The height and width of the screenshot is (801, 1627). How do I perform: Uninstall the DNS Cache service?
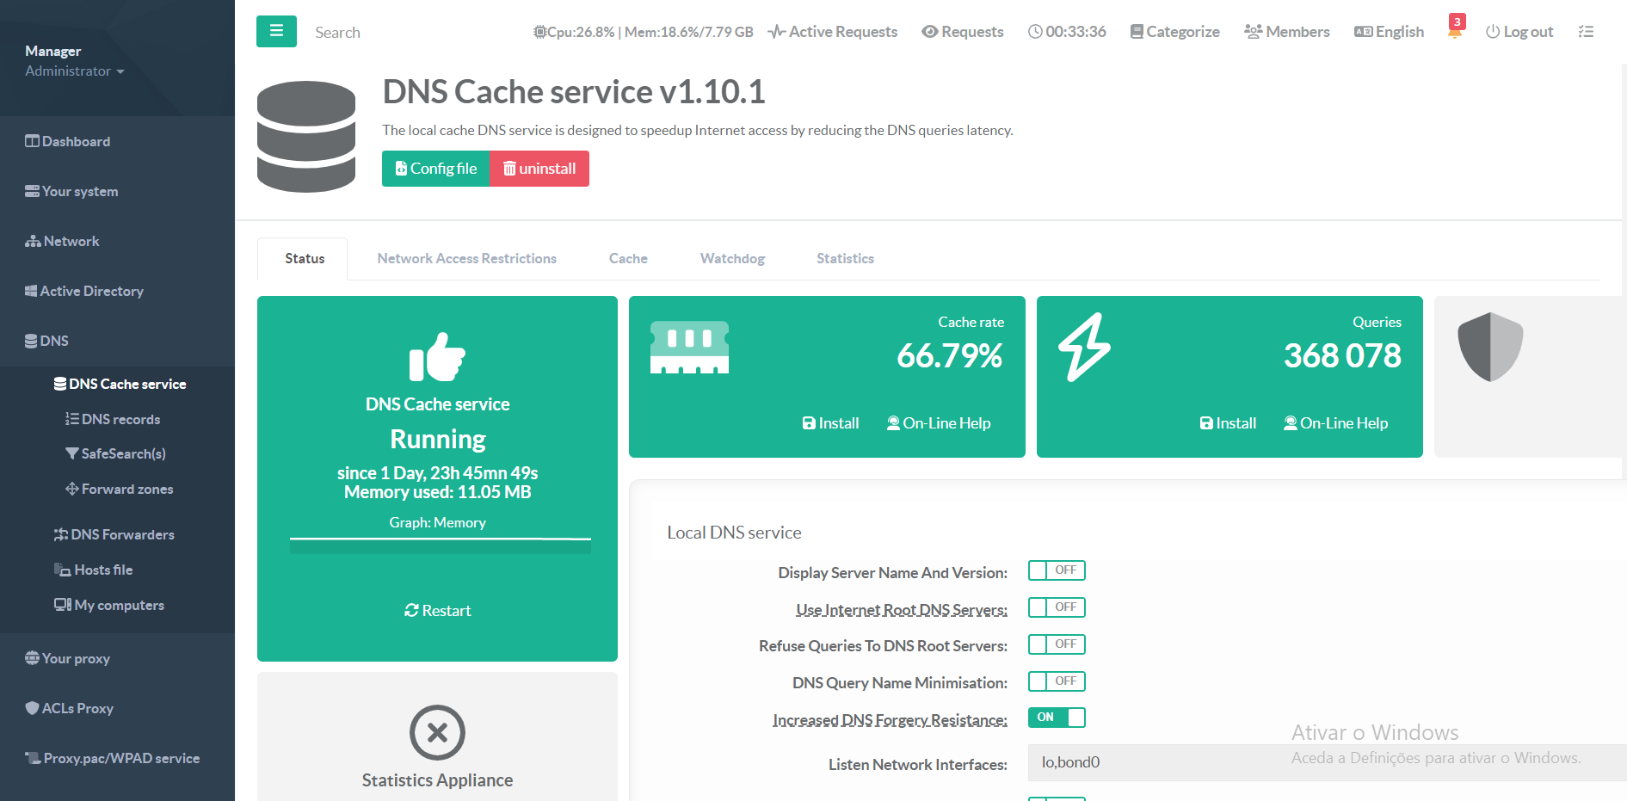539,169
